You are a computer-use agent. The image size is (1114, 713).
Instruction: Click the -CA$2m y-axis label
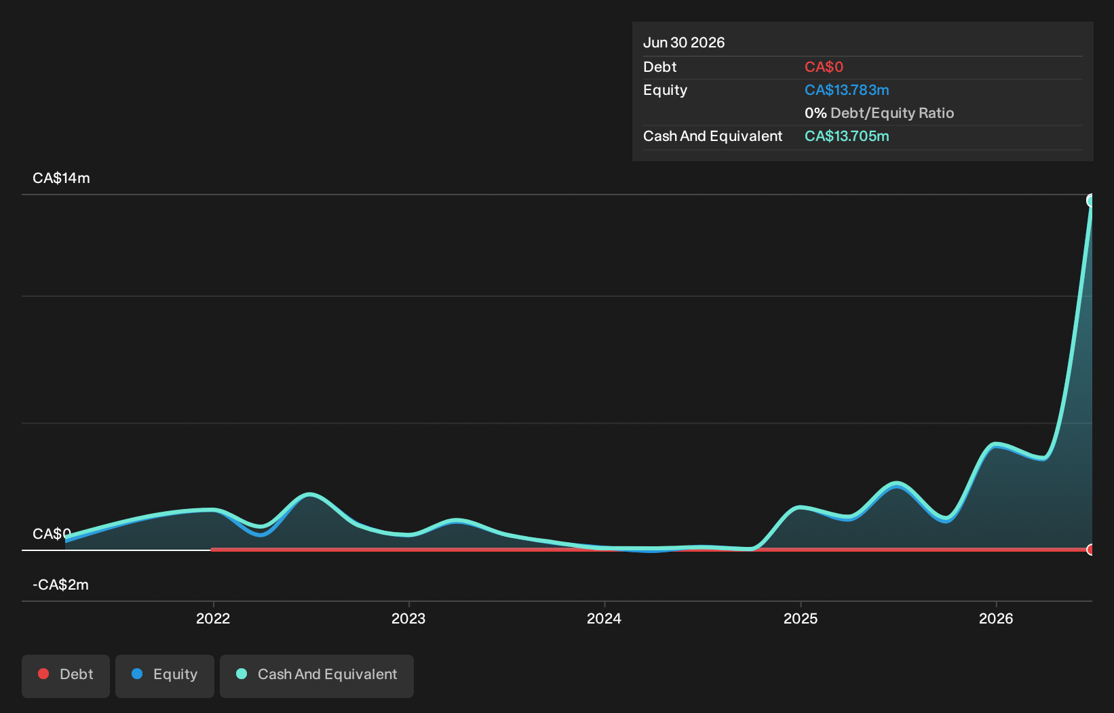point(60,585)
